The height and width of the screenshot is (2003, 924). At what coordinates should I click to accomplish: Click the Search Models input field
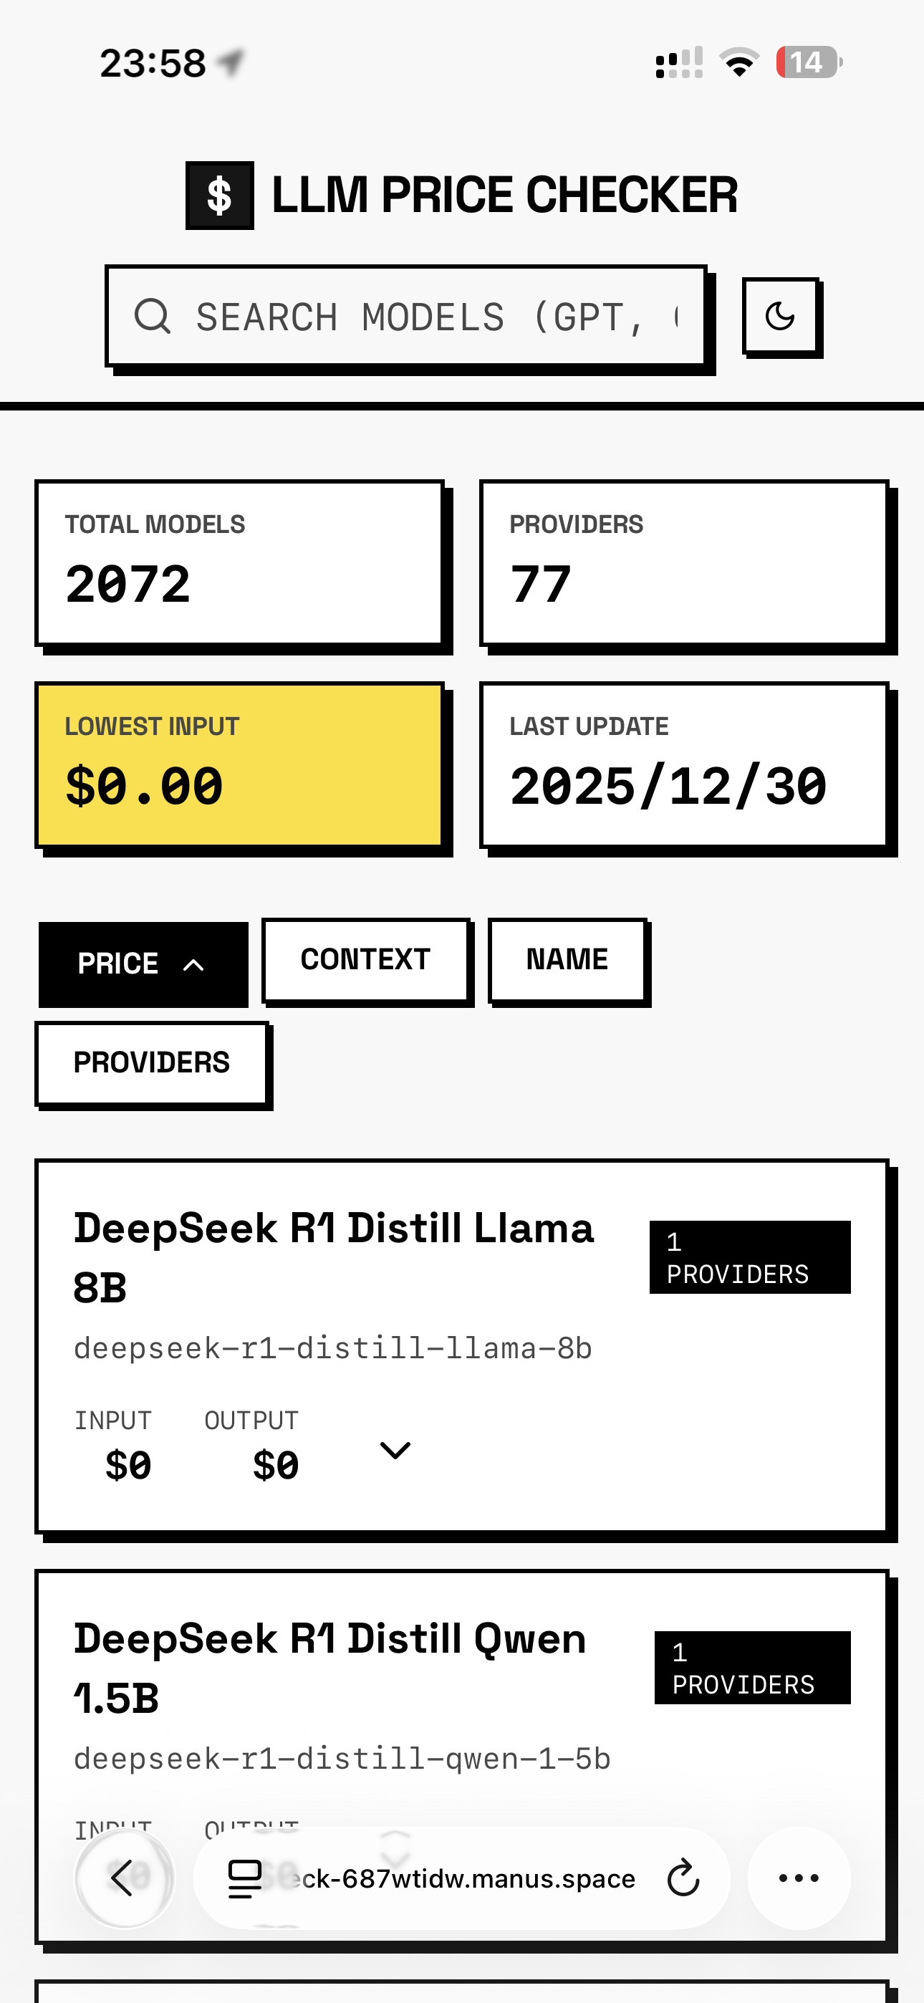[x=420, y=317]
